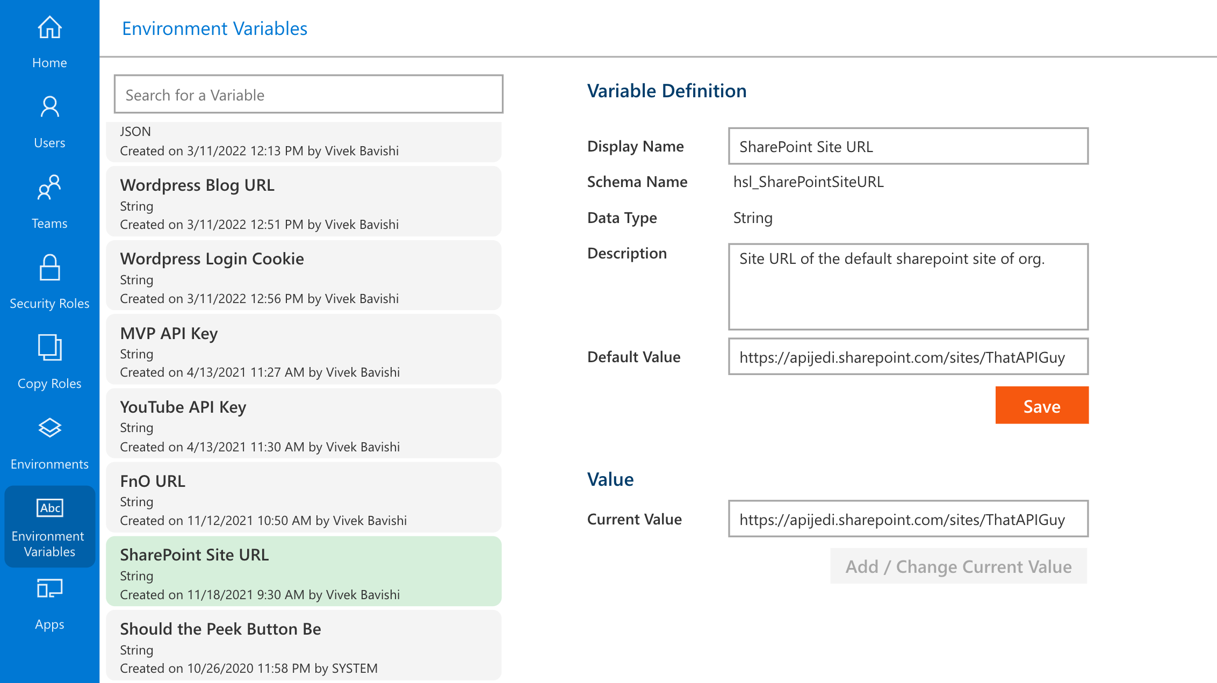Select the Copy Roles pages icon
The height and width of the screenshot is (683, 1217).
pyautogui.click(x=49, y=348)
